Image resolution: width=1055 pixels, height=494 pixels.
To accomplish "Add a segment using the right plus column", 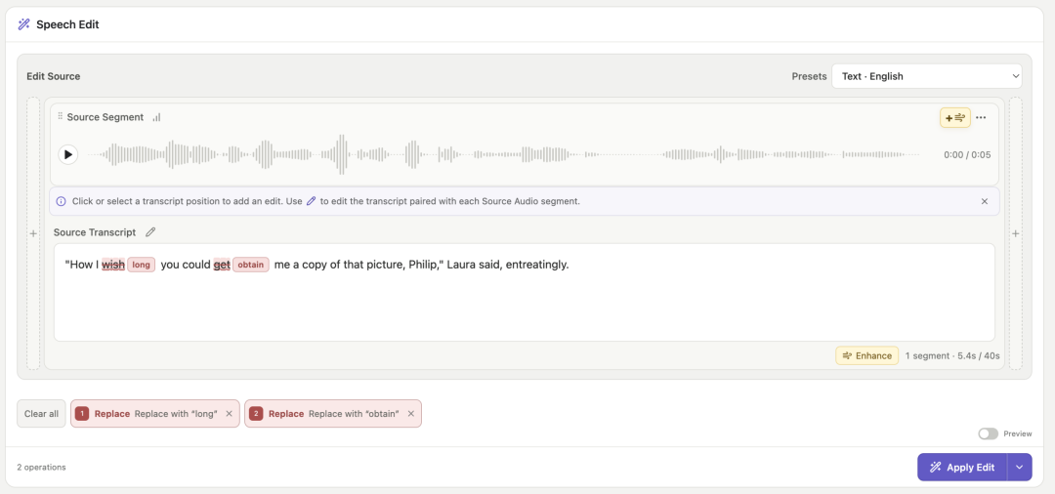I will coord(1015,233).
